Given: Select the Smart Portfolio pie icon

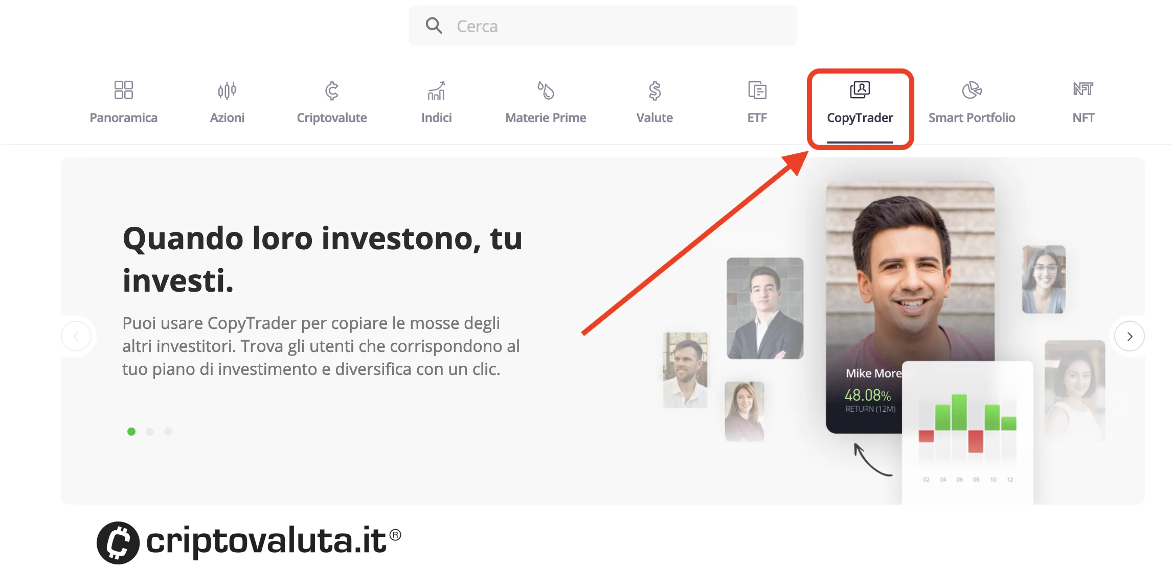Looking at the screenshot, I should tap(972, 90).
